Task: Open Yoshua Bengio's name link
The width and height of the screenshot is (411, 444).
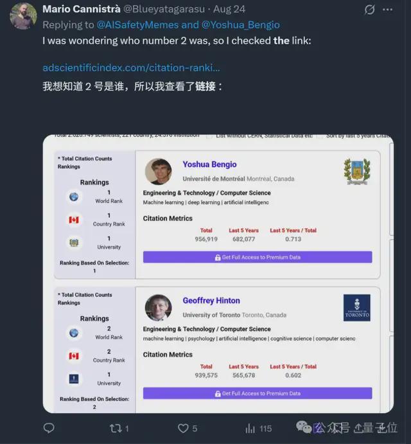Action: pos(209,164)
